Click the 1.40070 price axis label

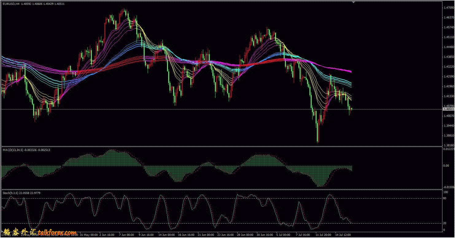click(x=449, y=116)
